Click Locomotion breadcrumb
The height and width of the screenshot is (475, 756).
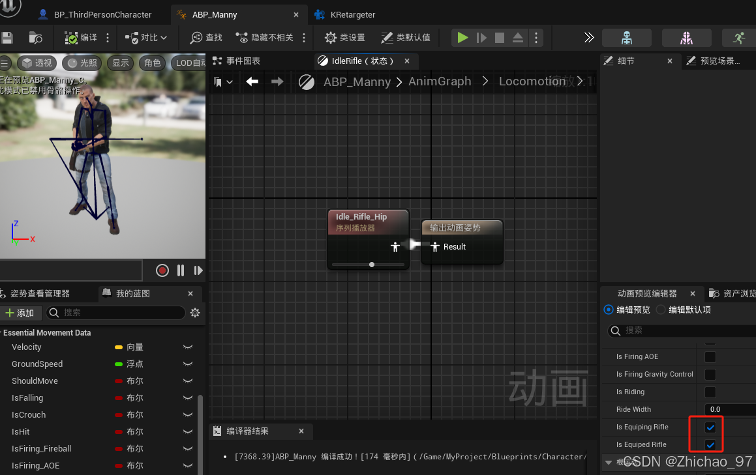pyautogui.click(x=532, y=81)
